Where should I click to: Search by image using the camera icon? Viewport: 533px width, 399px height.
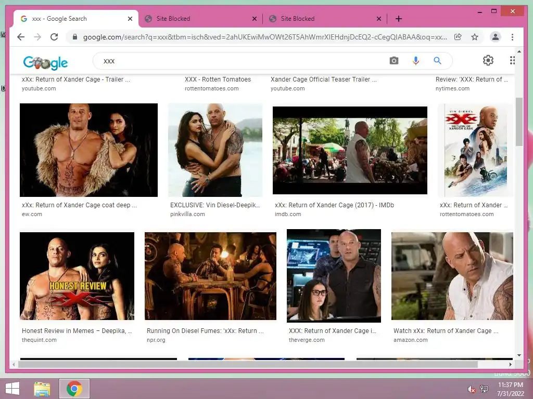click(x=394, y=61)
